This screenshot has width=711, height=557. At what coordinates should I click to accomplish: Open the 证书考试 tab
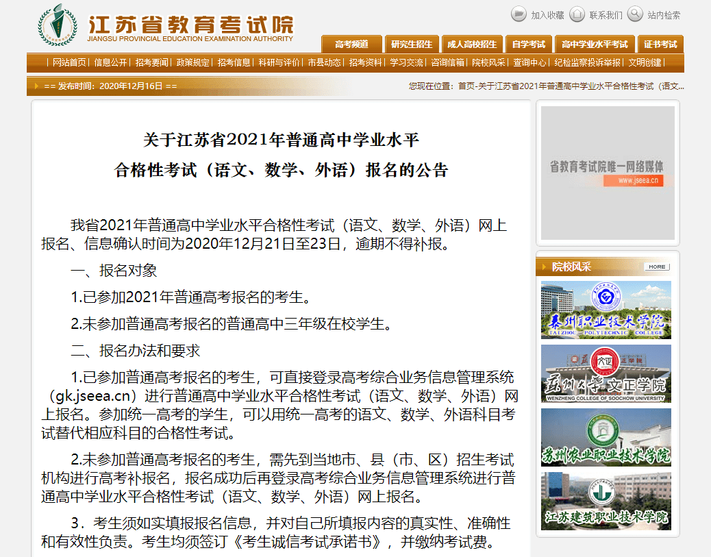tap(660, 44)
